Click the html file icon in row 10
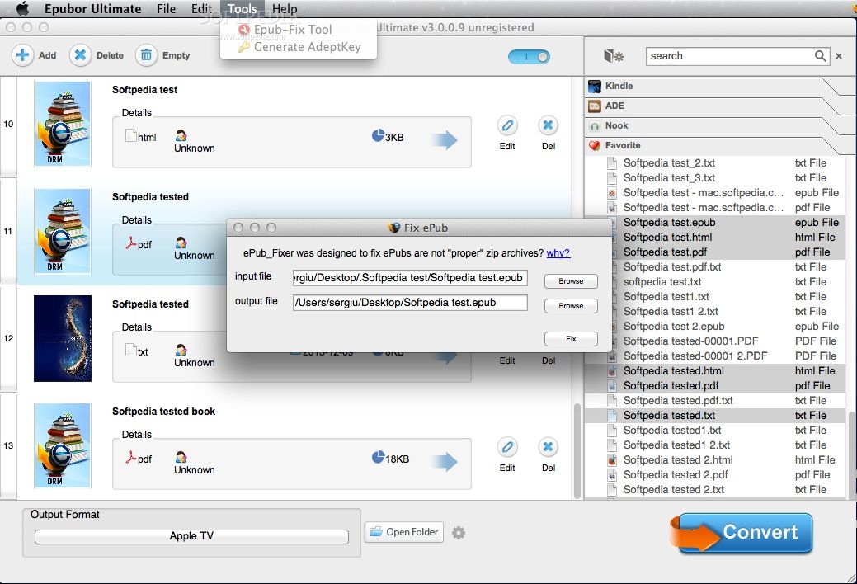This screenshot has height=584, width=857. click(x=130, y=135)
